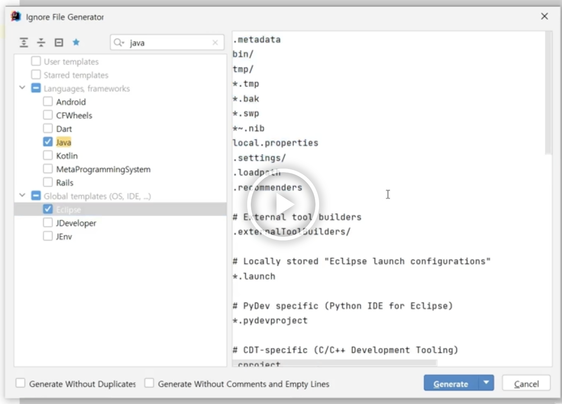Click the User templates label
The width and height of the screenshot is (562, 404).
tap(71, 62)
